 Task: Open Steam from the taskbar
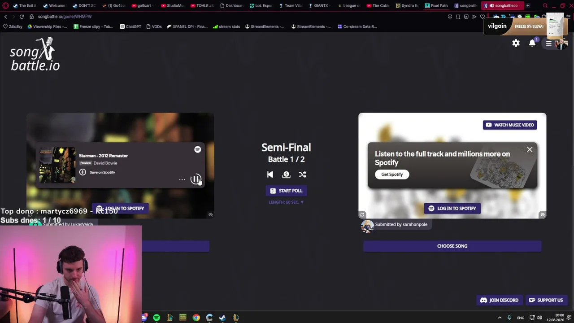pyautogui.click(x=222, y=318)
